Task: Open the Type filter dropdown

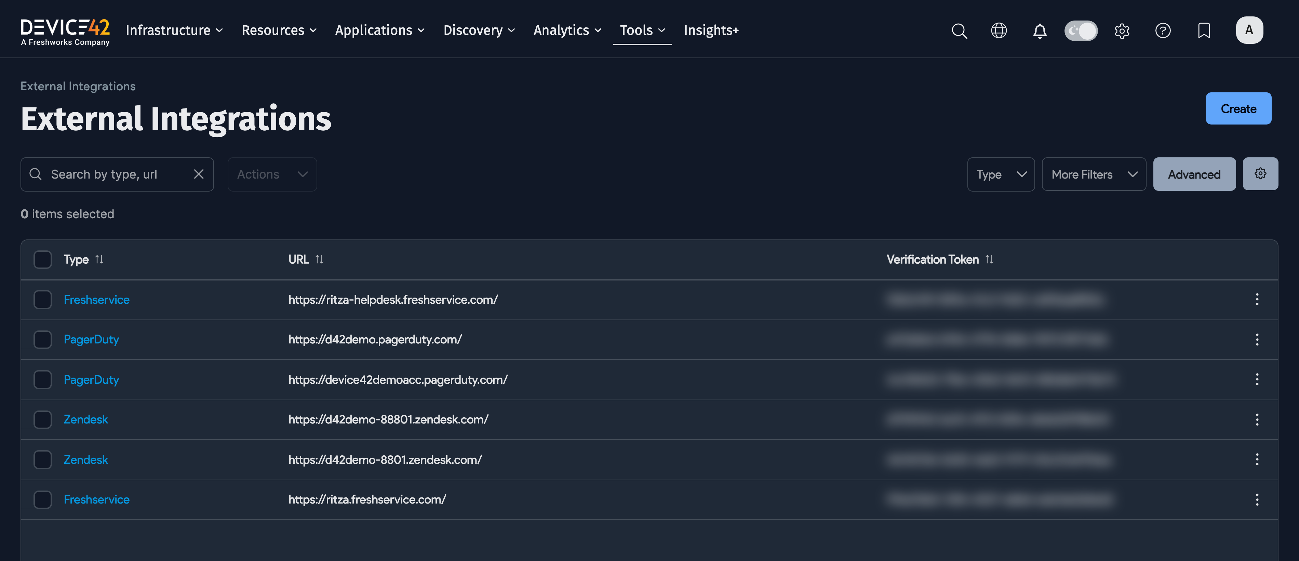Action: pyautogui.click(x=1001, y=174)
